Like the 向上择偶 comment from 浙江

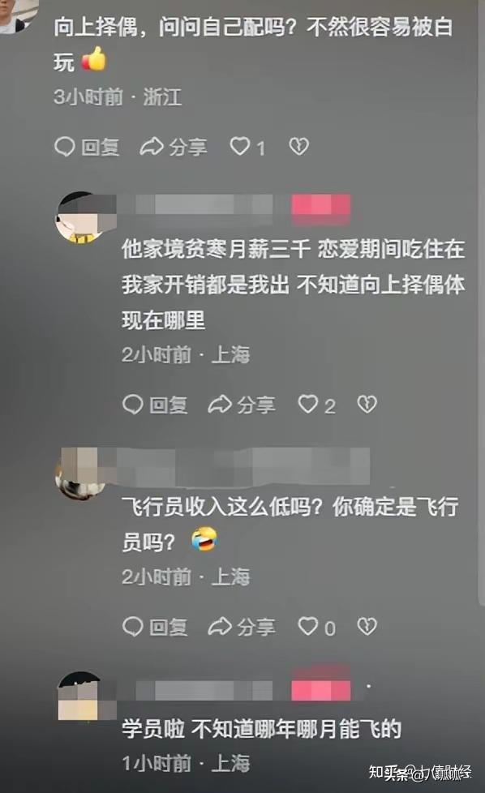click(x=247, y=148)
